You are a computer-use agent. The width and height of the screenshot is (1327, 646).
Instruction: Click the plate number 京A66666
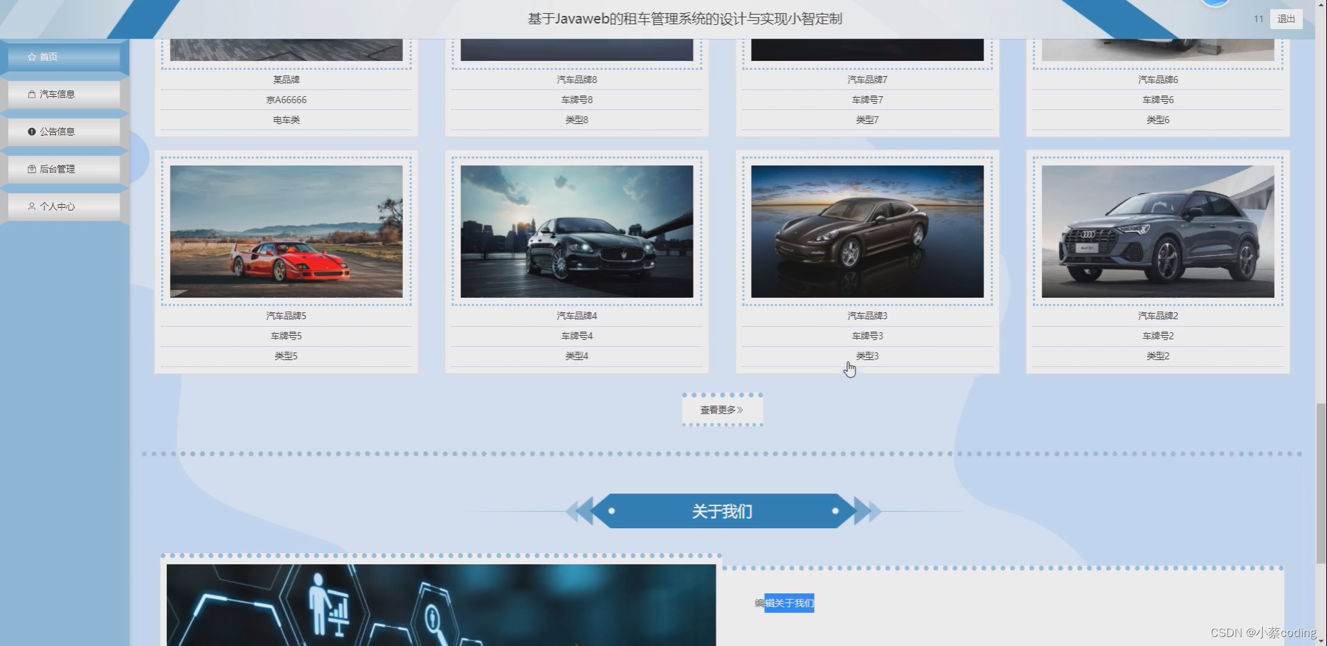pos(286,100)
